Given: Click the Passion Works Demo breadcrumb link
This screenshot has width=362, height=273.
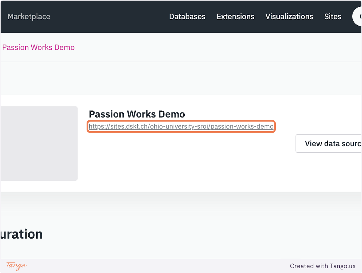Looking at the screenshot, I should (38, 47).
